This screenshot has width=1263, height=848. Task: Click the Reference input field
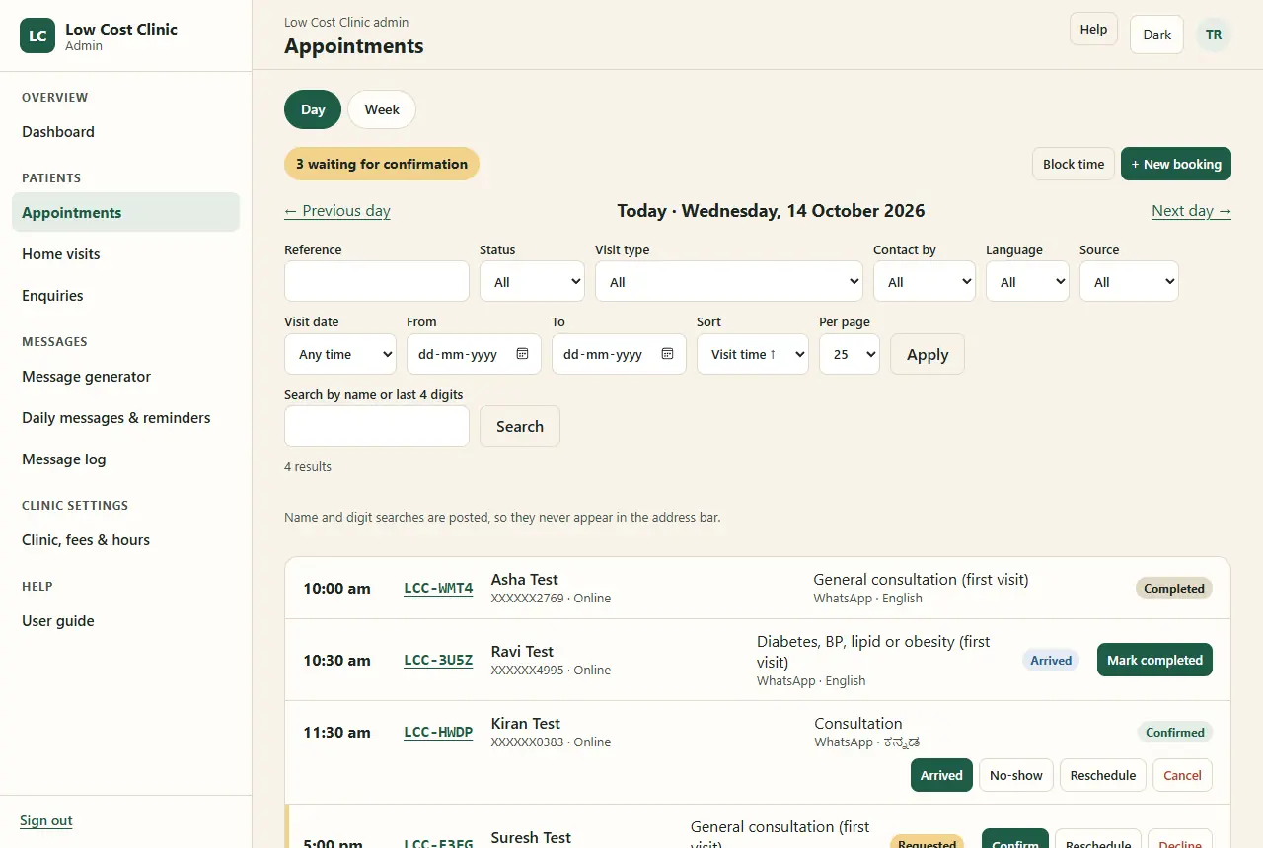[377, 281]
